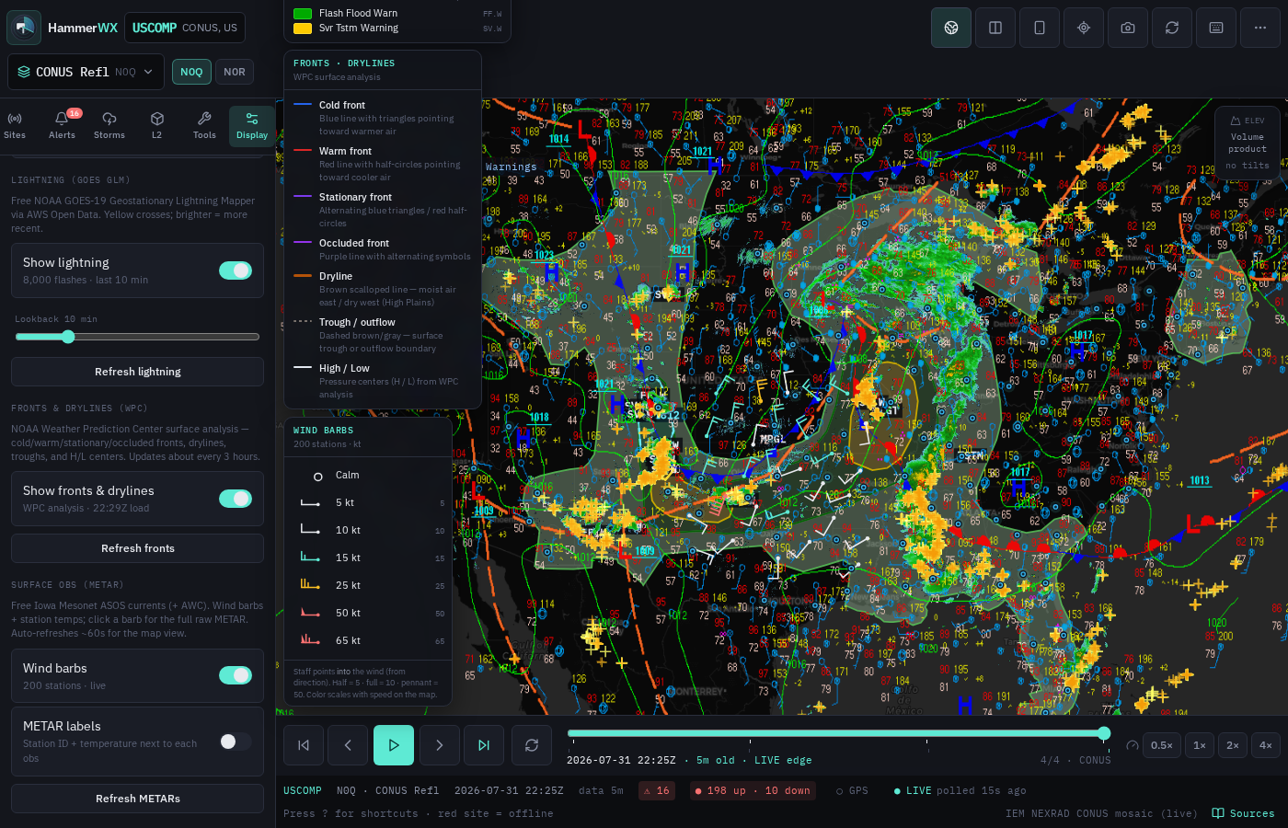
Task: Click the Calm wind barb circle icon
Action: pos(317,477)
